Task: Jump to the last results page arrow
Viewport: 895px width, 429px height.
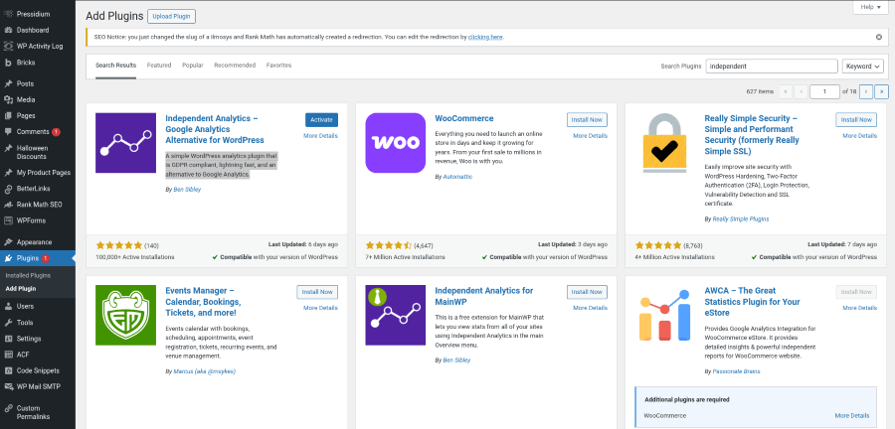Action: pyautogui.click(x=881, y=91)
